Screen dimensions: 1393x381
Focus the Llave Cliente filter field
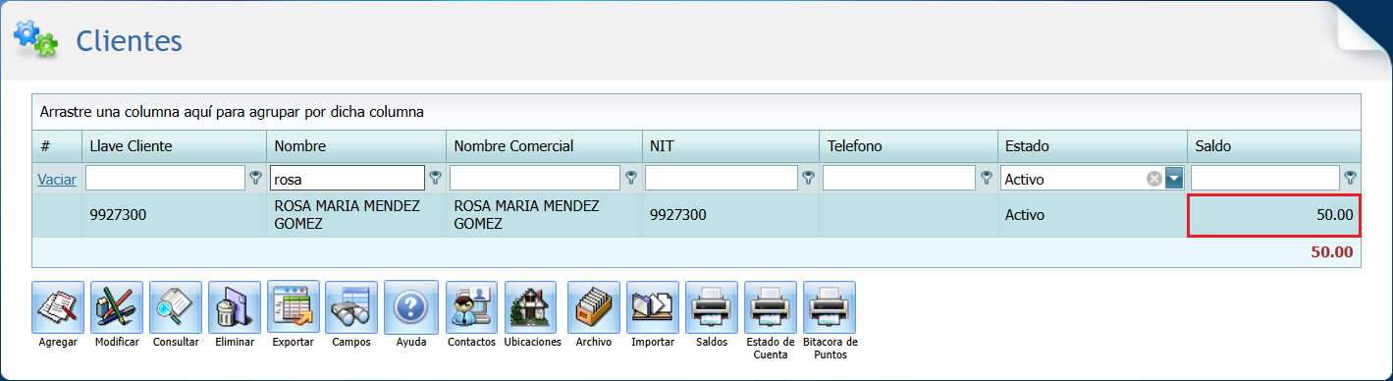[x=165, y=178]
